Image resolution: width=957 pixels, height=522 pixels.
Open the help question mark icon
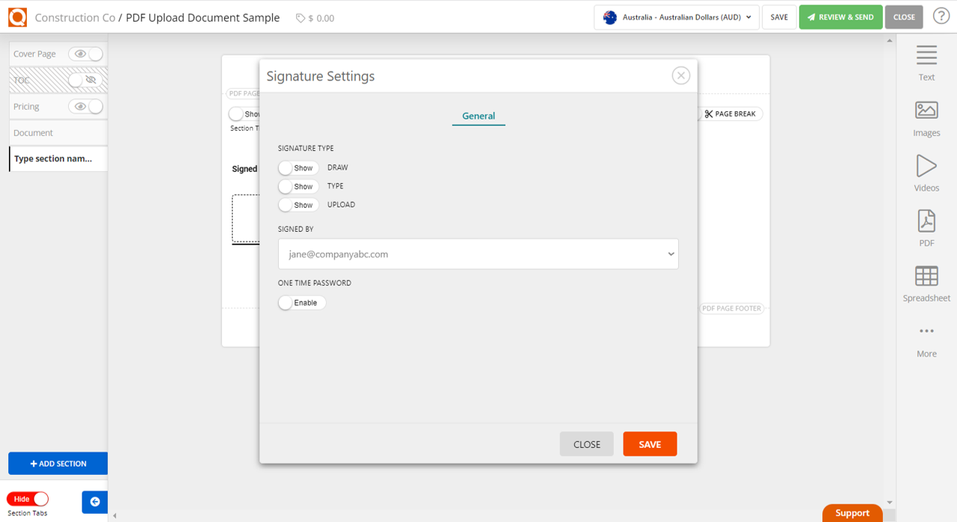tap(941, 15)
